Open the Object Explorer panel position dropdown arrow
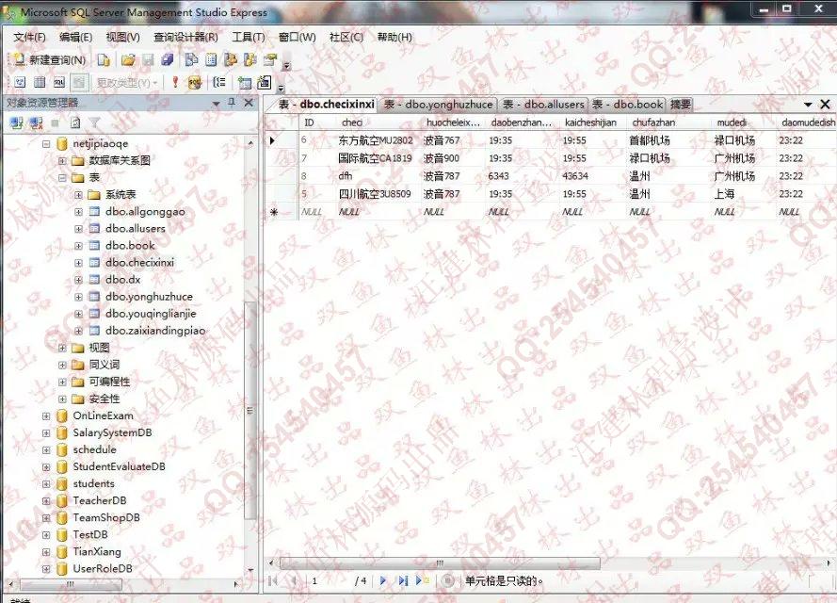The height and width of the screenshot is (603, 837). coord(217,103)
